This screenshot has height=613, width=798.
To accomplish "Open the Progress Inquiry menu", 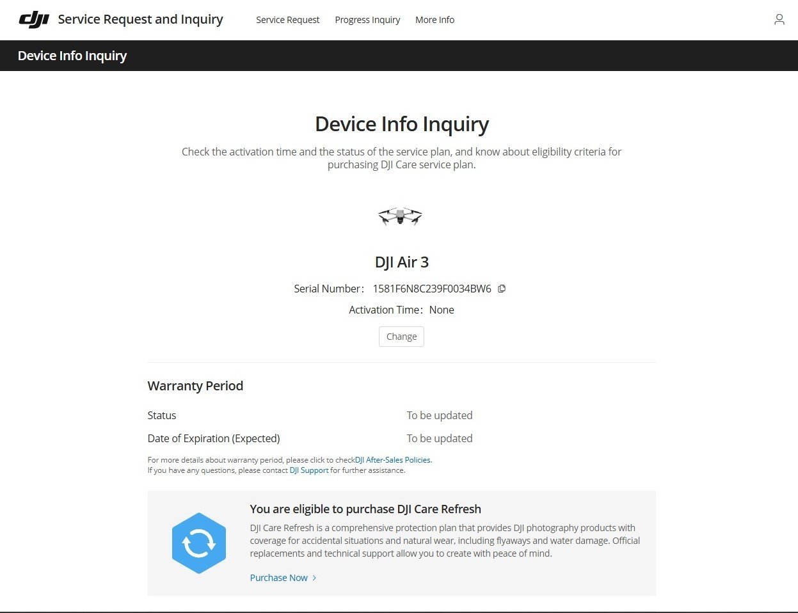I will (x=367, y=20).
